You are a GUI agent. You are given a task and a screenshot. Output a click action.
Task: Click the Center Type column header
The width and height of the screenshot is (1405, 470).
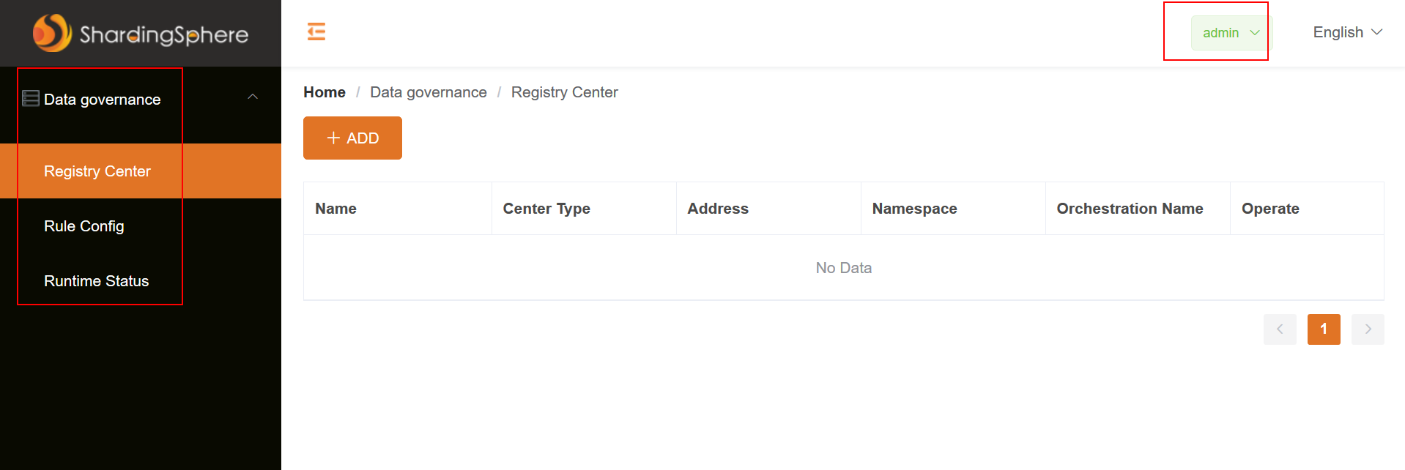click(x=546, y=209)
